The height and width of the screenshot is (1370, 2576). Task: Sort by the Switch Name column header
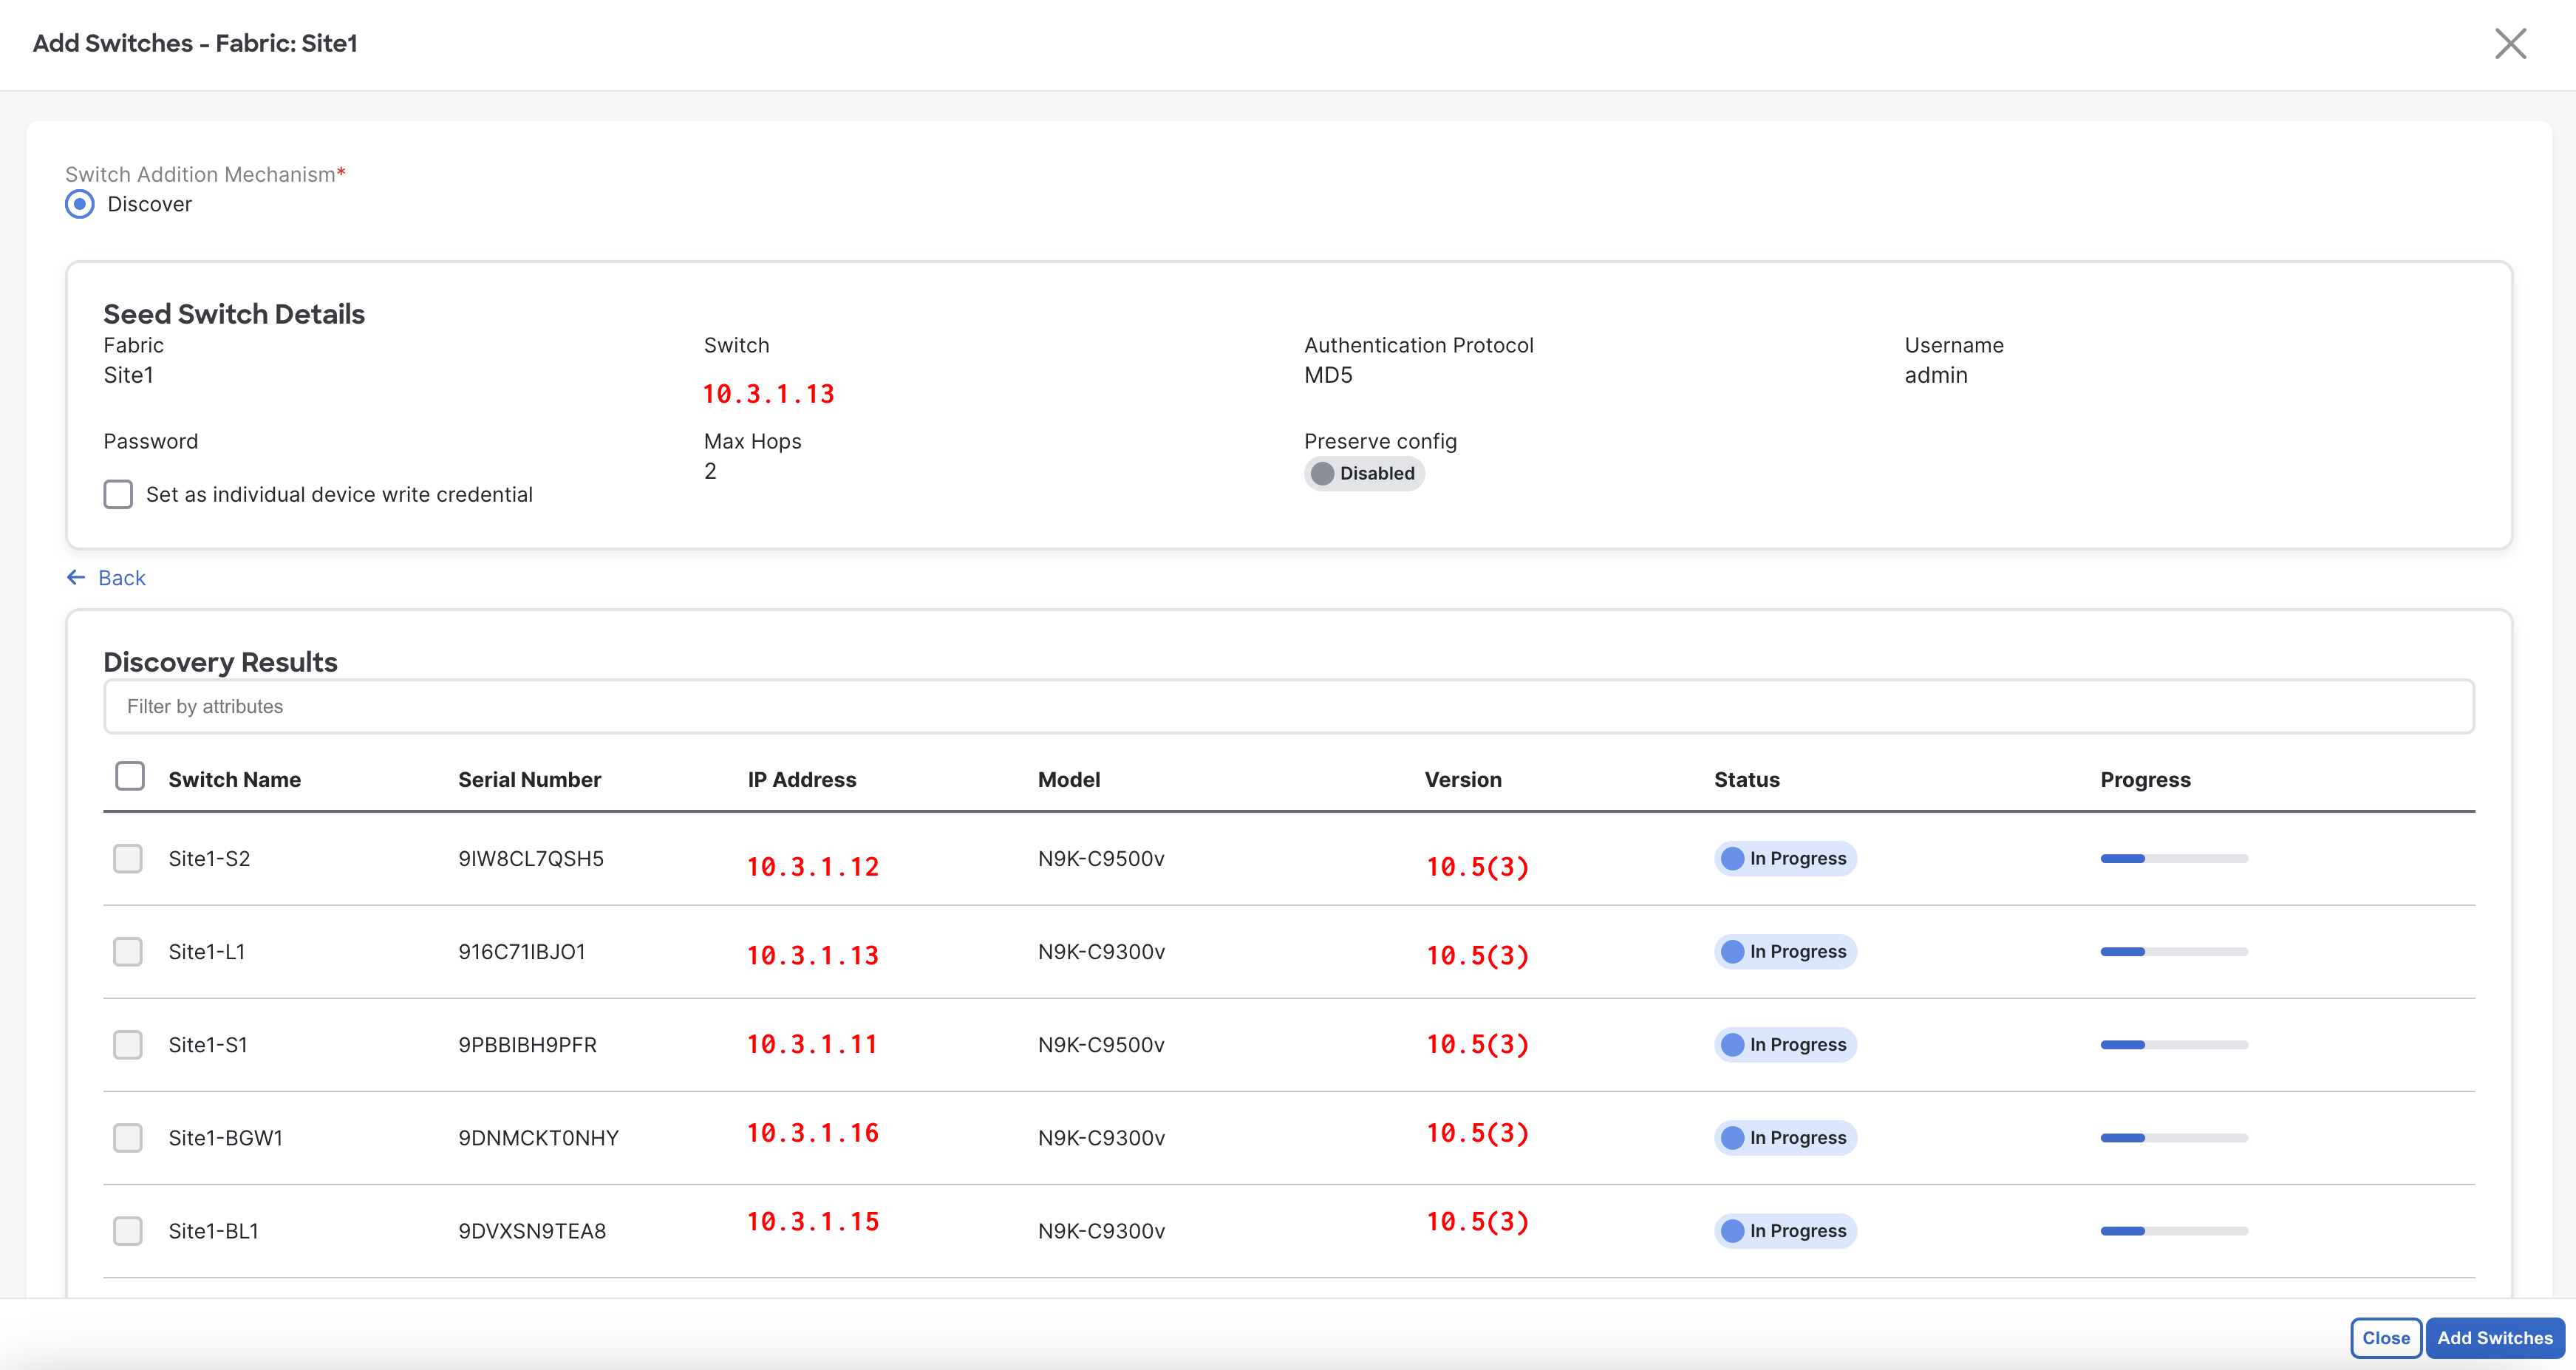point(234,779)
